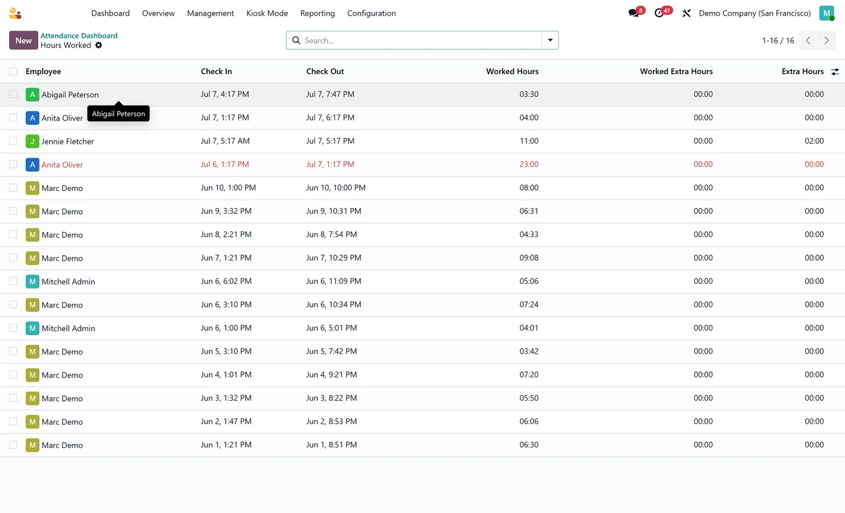Tick checkbox for Marc Demo Jun 10 row
845x513 pixels.
[x=13, y=187]
